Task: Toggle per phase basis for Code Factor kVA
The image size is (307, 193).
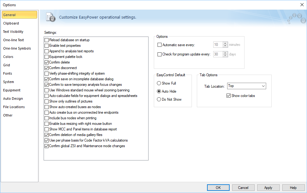Action: coord(47,140)
